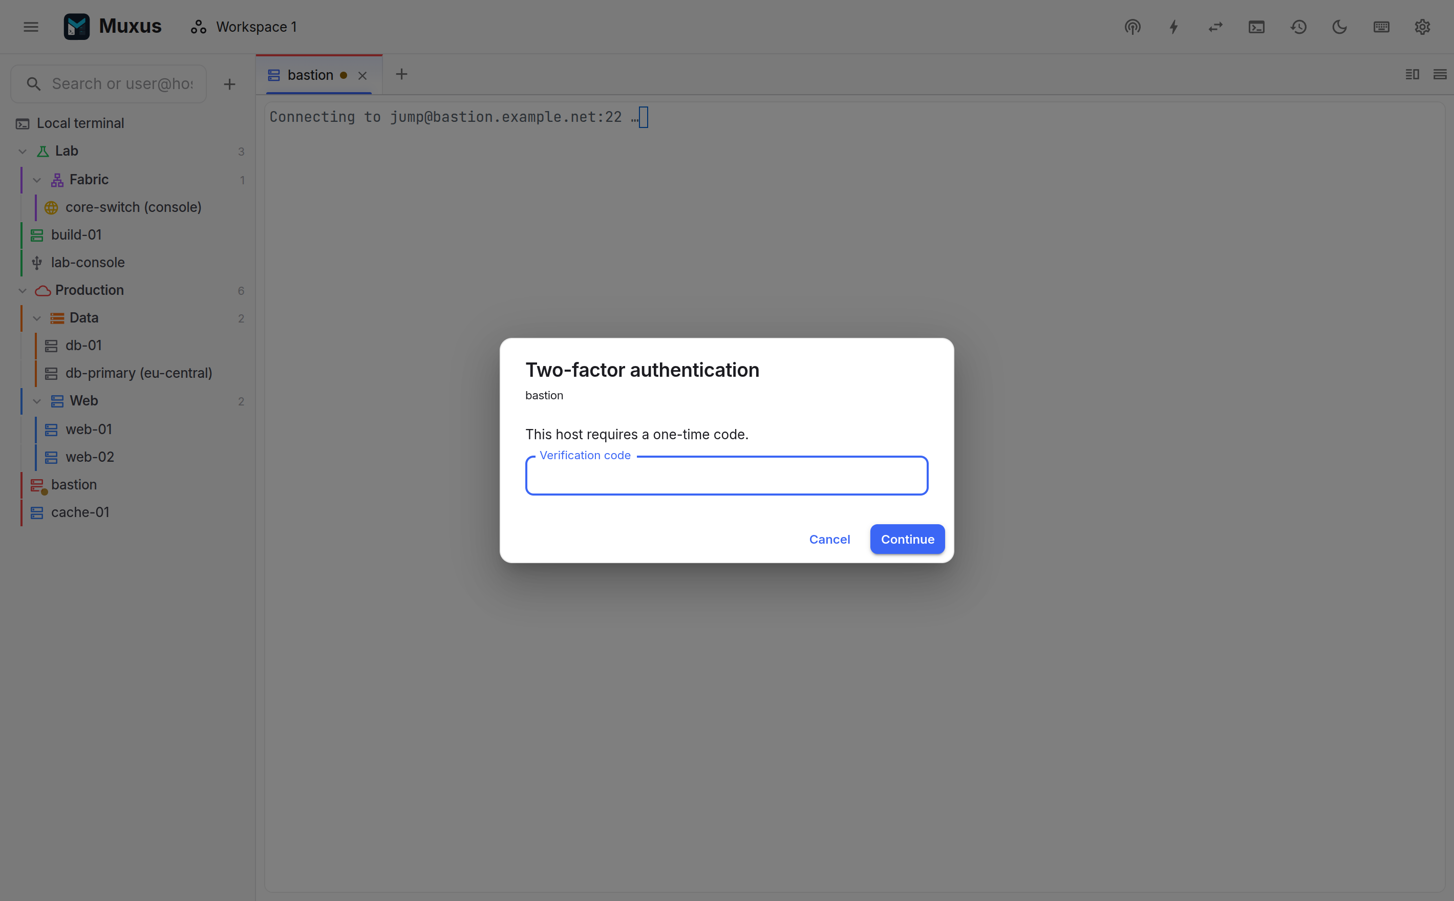Collapse the Fabric folder
This screenshot has width=1454, height=901.
37,180
